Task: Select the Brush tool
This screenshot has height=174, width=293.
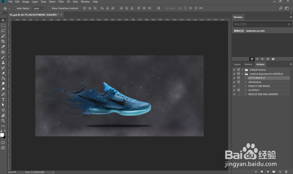Action: 3,57
